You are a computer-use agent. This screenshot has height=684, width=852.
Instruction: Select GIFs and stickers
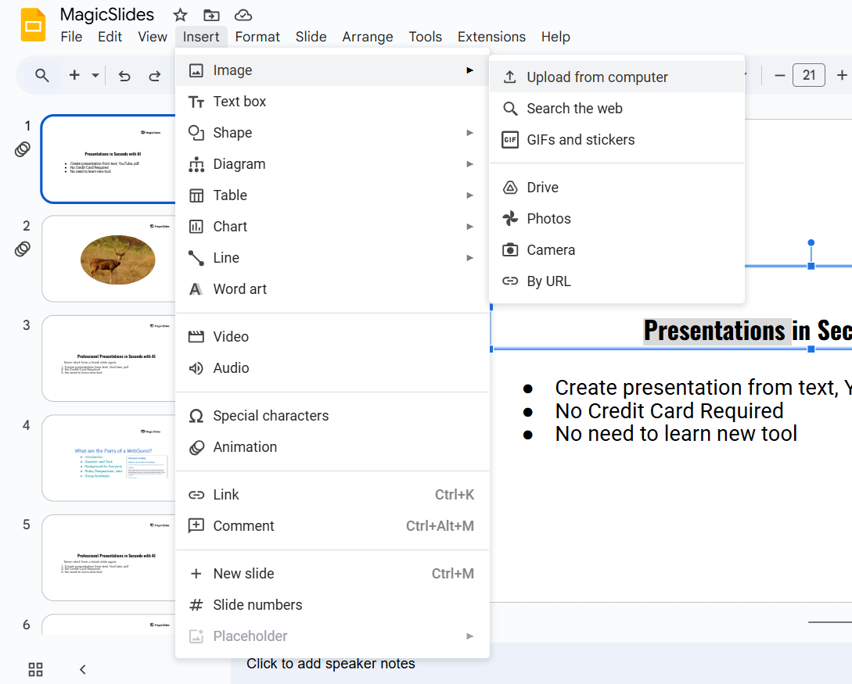point(617,140)
